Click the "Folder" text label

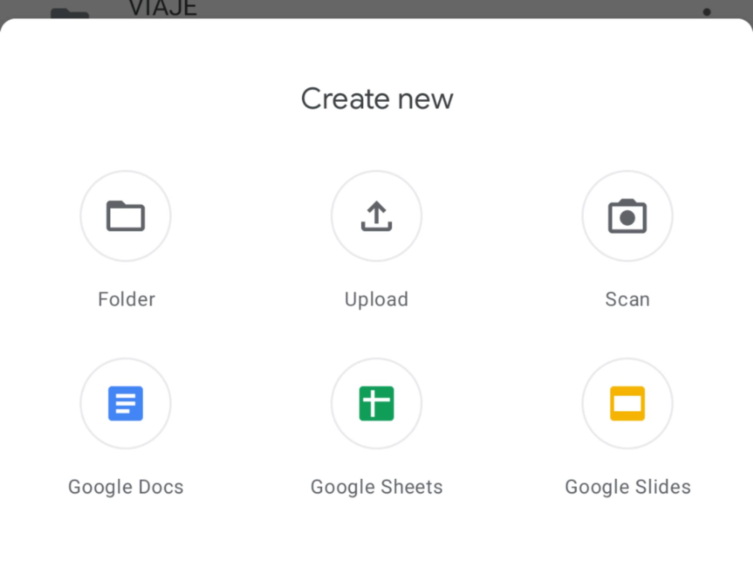[127, 299]
